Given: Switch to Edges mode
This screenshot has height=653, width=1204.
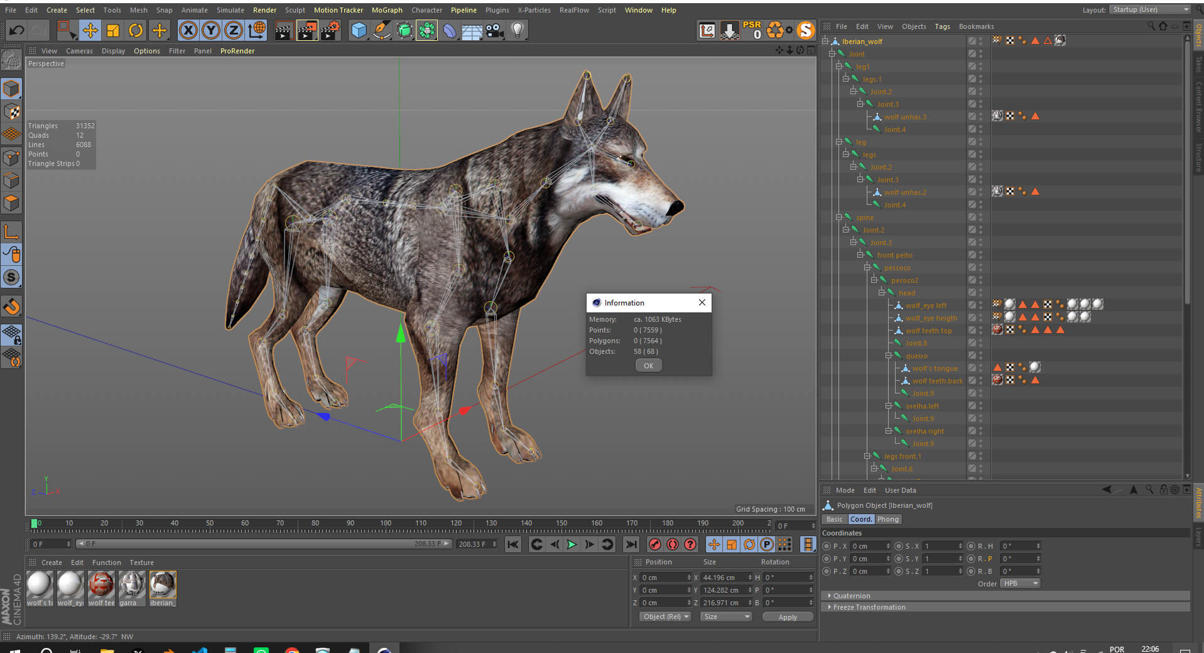Looking at the screenshot, I should point(11,180).
